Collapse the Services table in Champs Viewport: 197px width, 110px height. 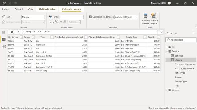point(167,51)
